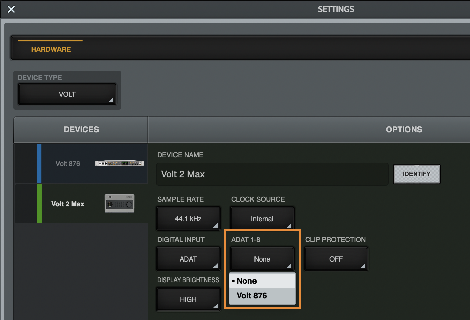470x320 pixels.
Task: Click the Volt 876 rack unit thumbnail
Action: tap(119, 163)
